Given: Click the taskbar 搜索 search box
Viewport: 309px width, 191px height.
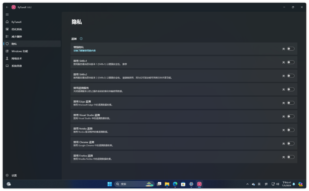Looking at the screenshot, I should pos(134,184).
